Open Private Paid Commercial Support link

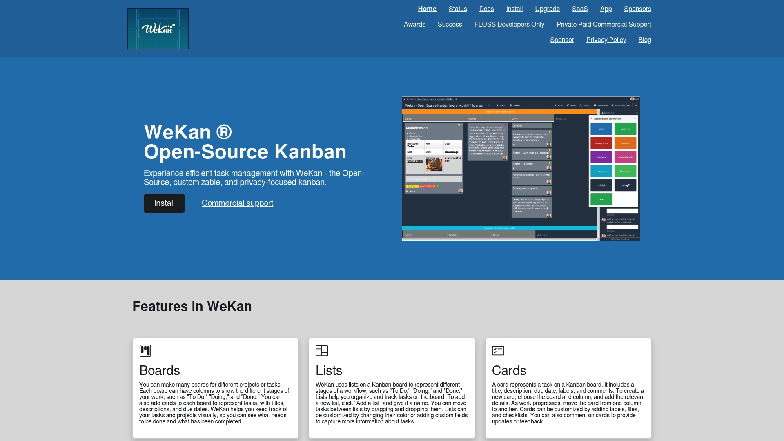pos(604,24)
